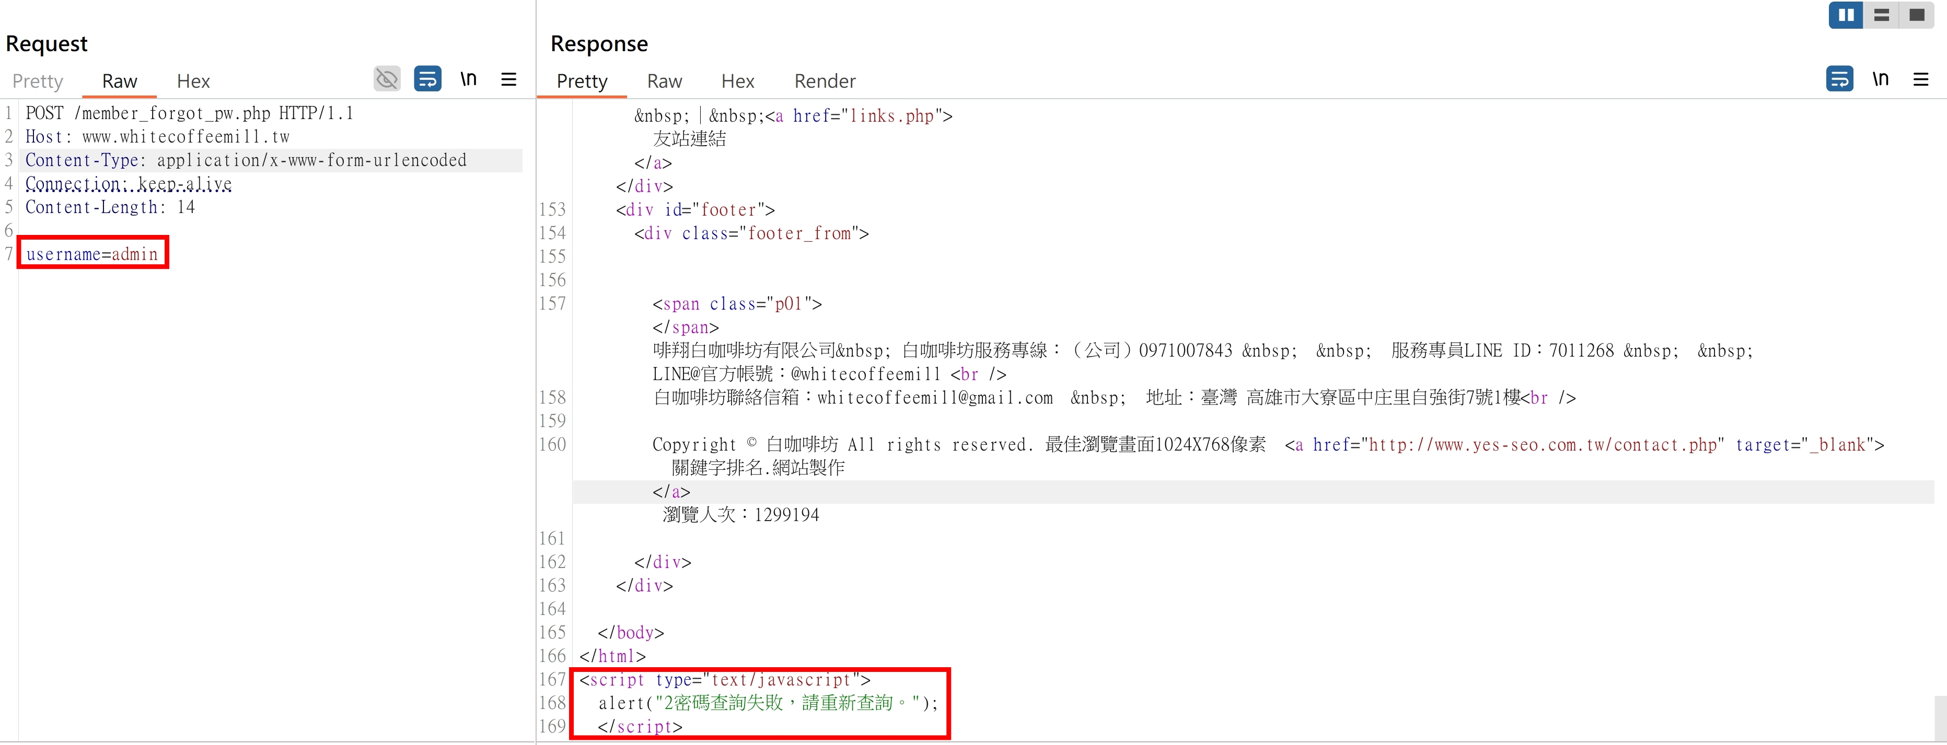This screenshot has width=1947, height=745.
Task: Click the Host header line
Action: (157, 137)
